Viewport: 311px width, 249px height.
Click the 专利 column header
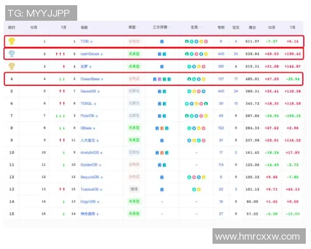point(221,27)
